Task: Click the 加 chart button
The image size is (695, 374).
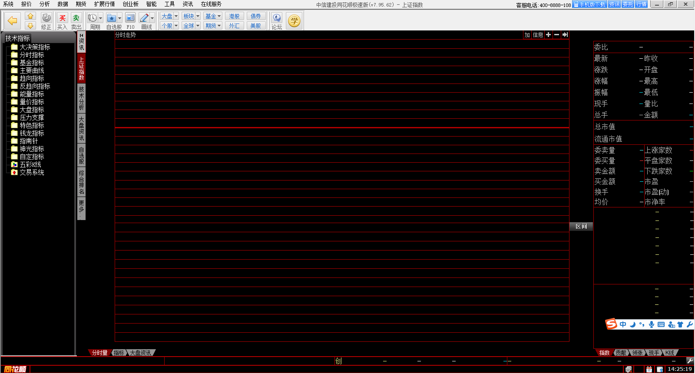Action: tap(527, 35)
